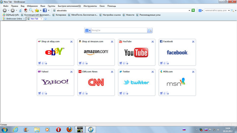The width and height of the screenshot is (237, 133).
Task: Open Opera from the taskbar
Action: (x=58, y=129)
